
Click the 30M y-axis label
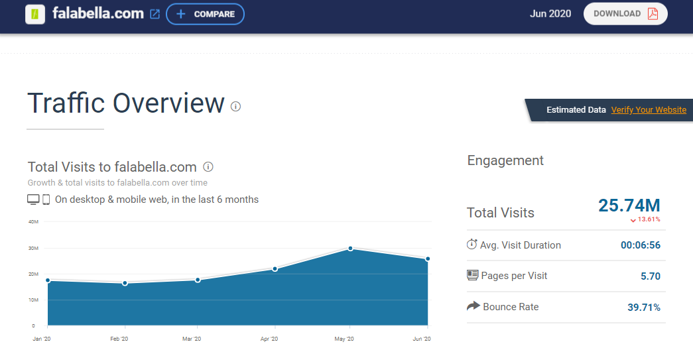[34, 248]
